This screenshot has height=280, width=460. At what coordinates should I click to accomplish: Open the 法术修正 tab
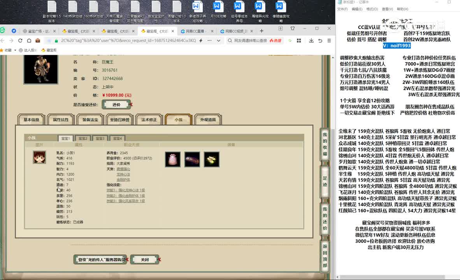pyautogui.click(x=149, y=120)
